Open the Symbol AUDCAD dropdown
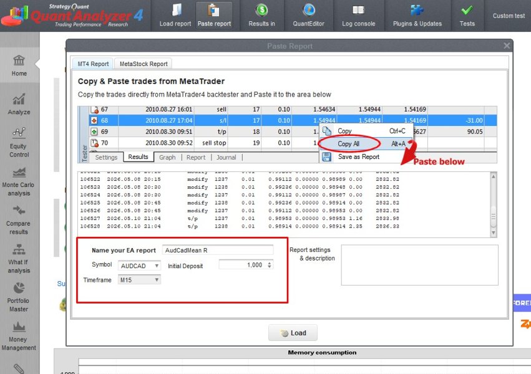531x374 pixels. (139, 266)
